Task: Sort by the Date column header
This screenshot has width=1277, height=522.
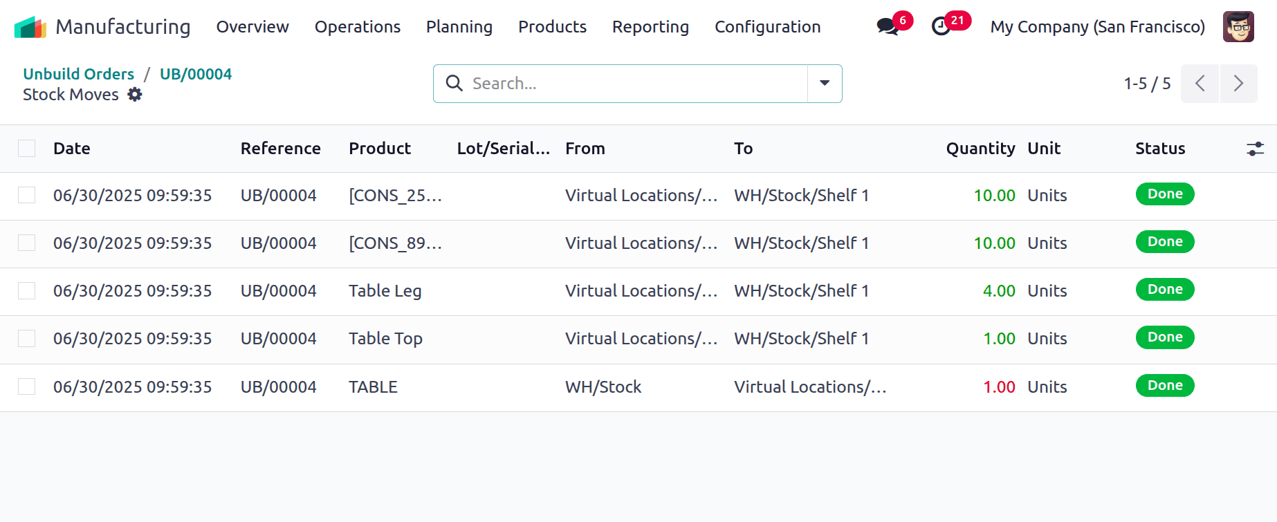Action: pyautogui.click(x=72, y=149)
